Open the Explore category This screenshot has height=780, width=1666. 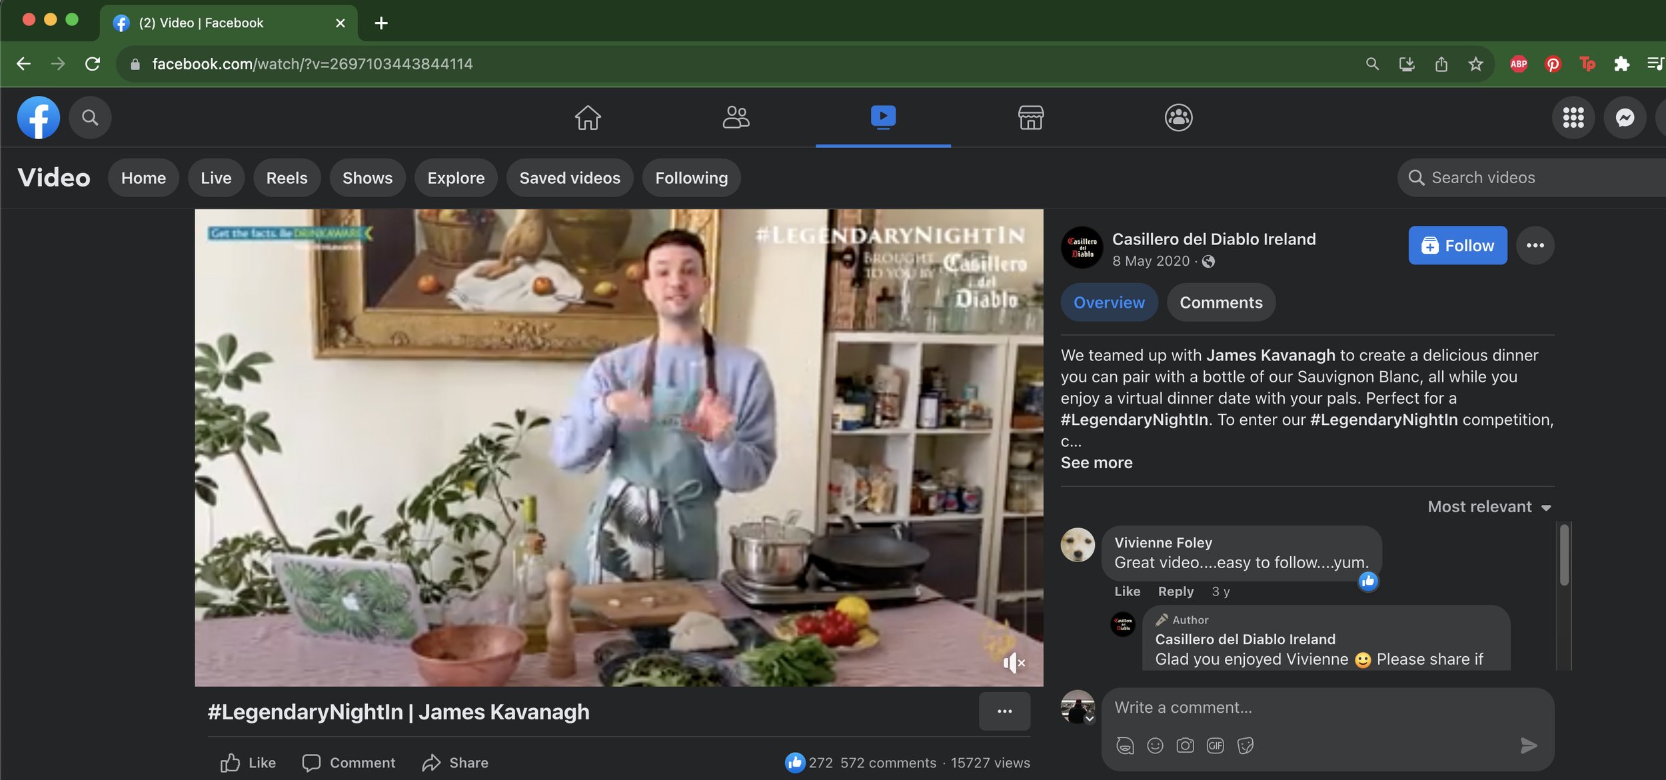pyautogui.click(x=456, y=178)
